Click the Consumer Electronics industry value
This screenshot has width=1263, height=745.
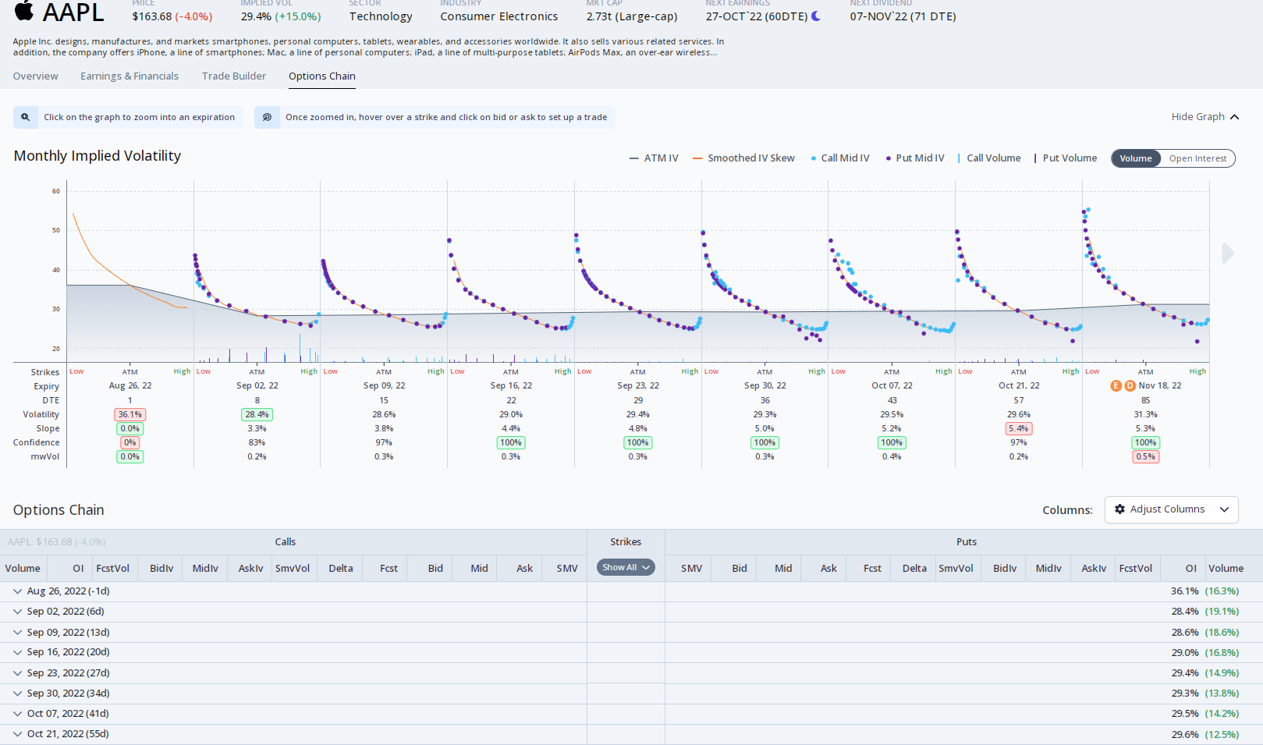(x=499, y=16)
